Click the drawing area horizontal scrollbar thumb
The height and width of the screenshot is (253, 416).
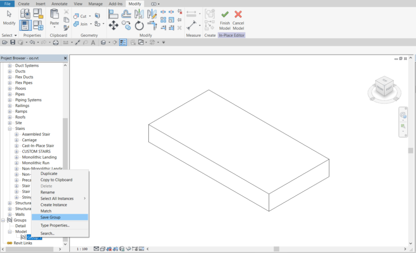276,249
